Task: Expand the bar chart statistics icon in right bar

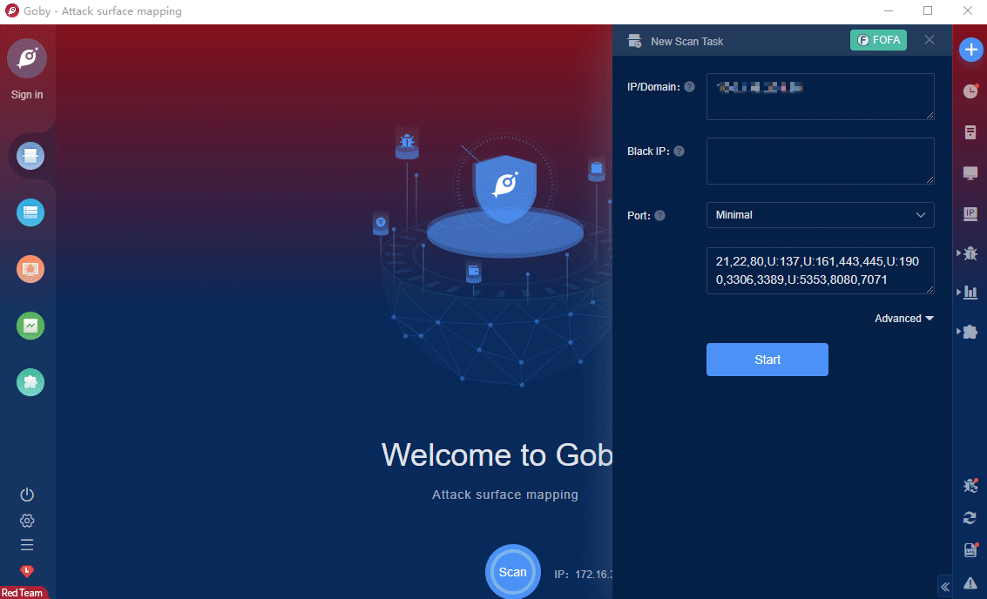Action: click(970, 292)
